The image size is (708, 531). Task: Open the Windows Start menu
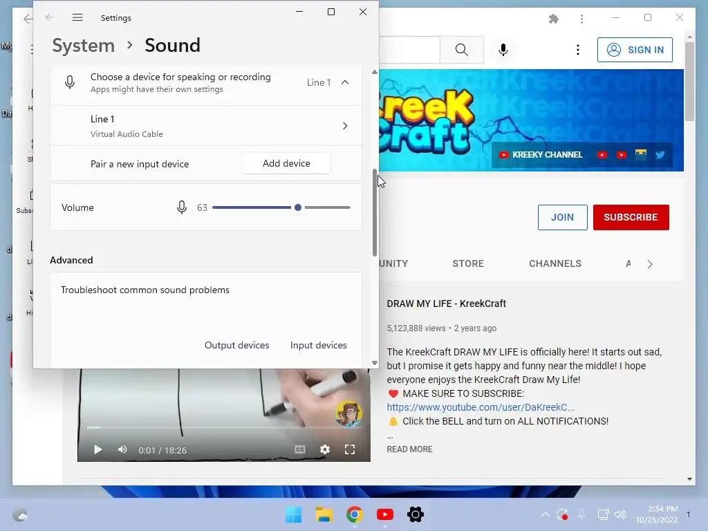pyautogui.click(x=293, y=514)
